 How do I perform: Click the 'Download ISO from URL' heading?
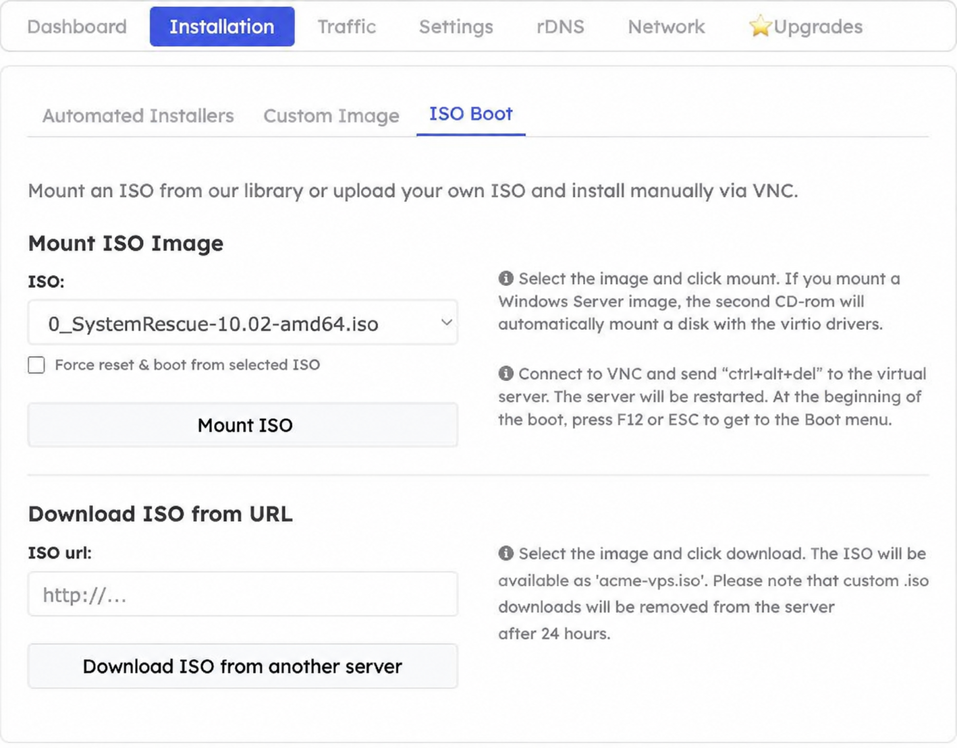click(x=161, y=514)
